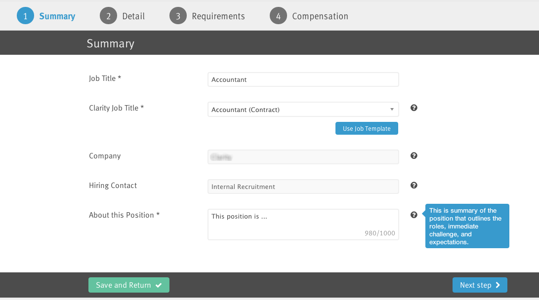This screenshot has width=539, height=300.
Task: Click the blue tooltip about position summary
Action: 467,226
